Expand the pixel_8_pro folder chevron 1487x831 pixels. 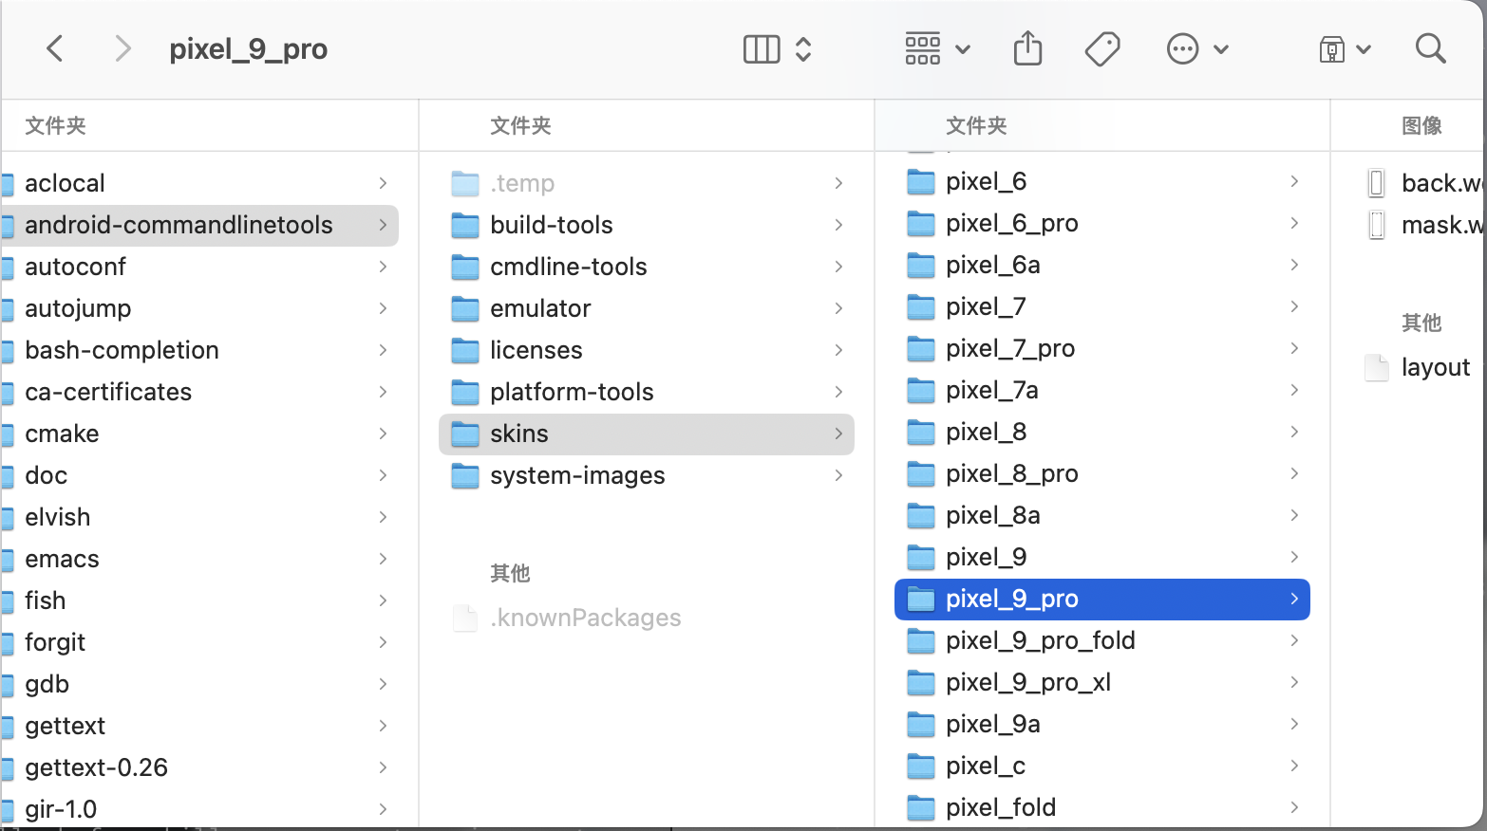pos(1294,473)
